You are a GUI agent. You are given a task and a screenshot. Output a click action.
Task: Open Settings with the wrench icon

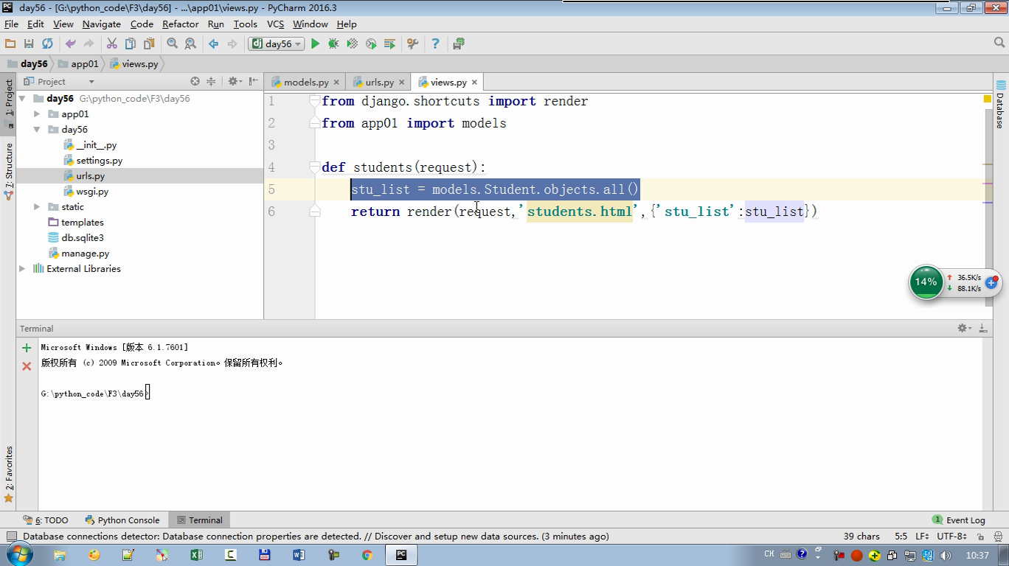click(x=412, y=44)
